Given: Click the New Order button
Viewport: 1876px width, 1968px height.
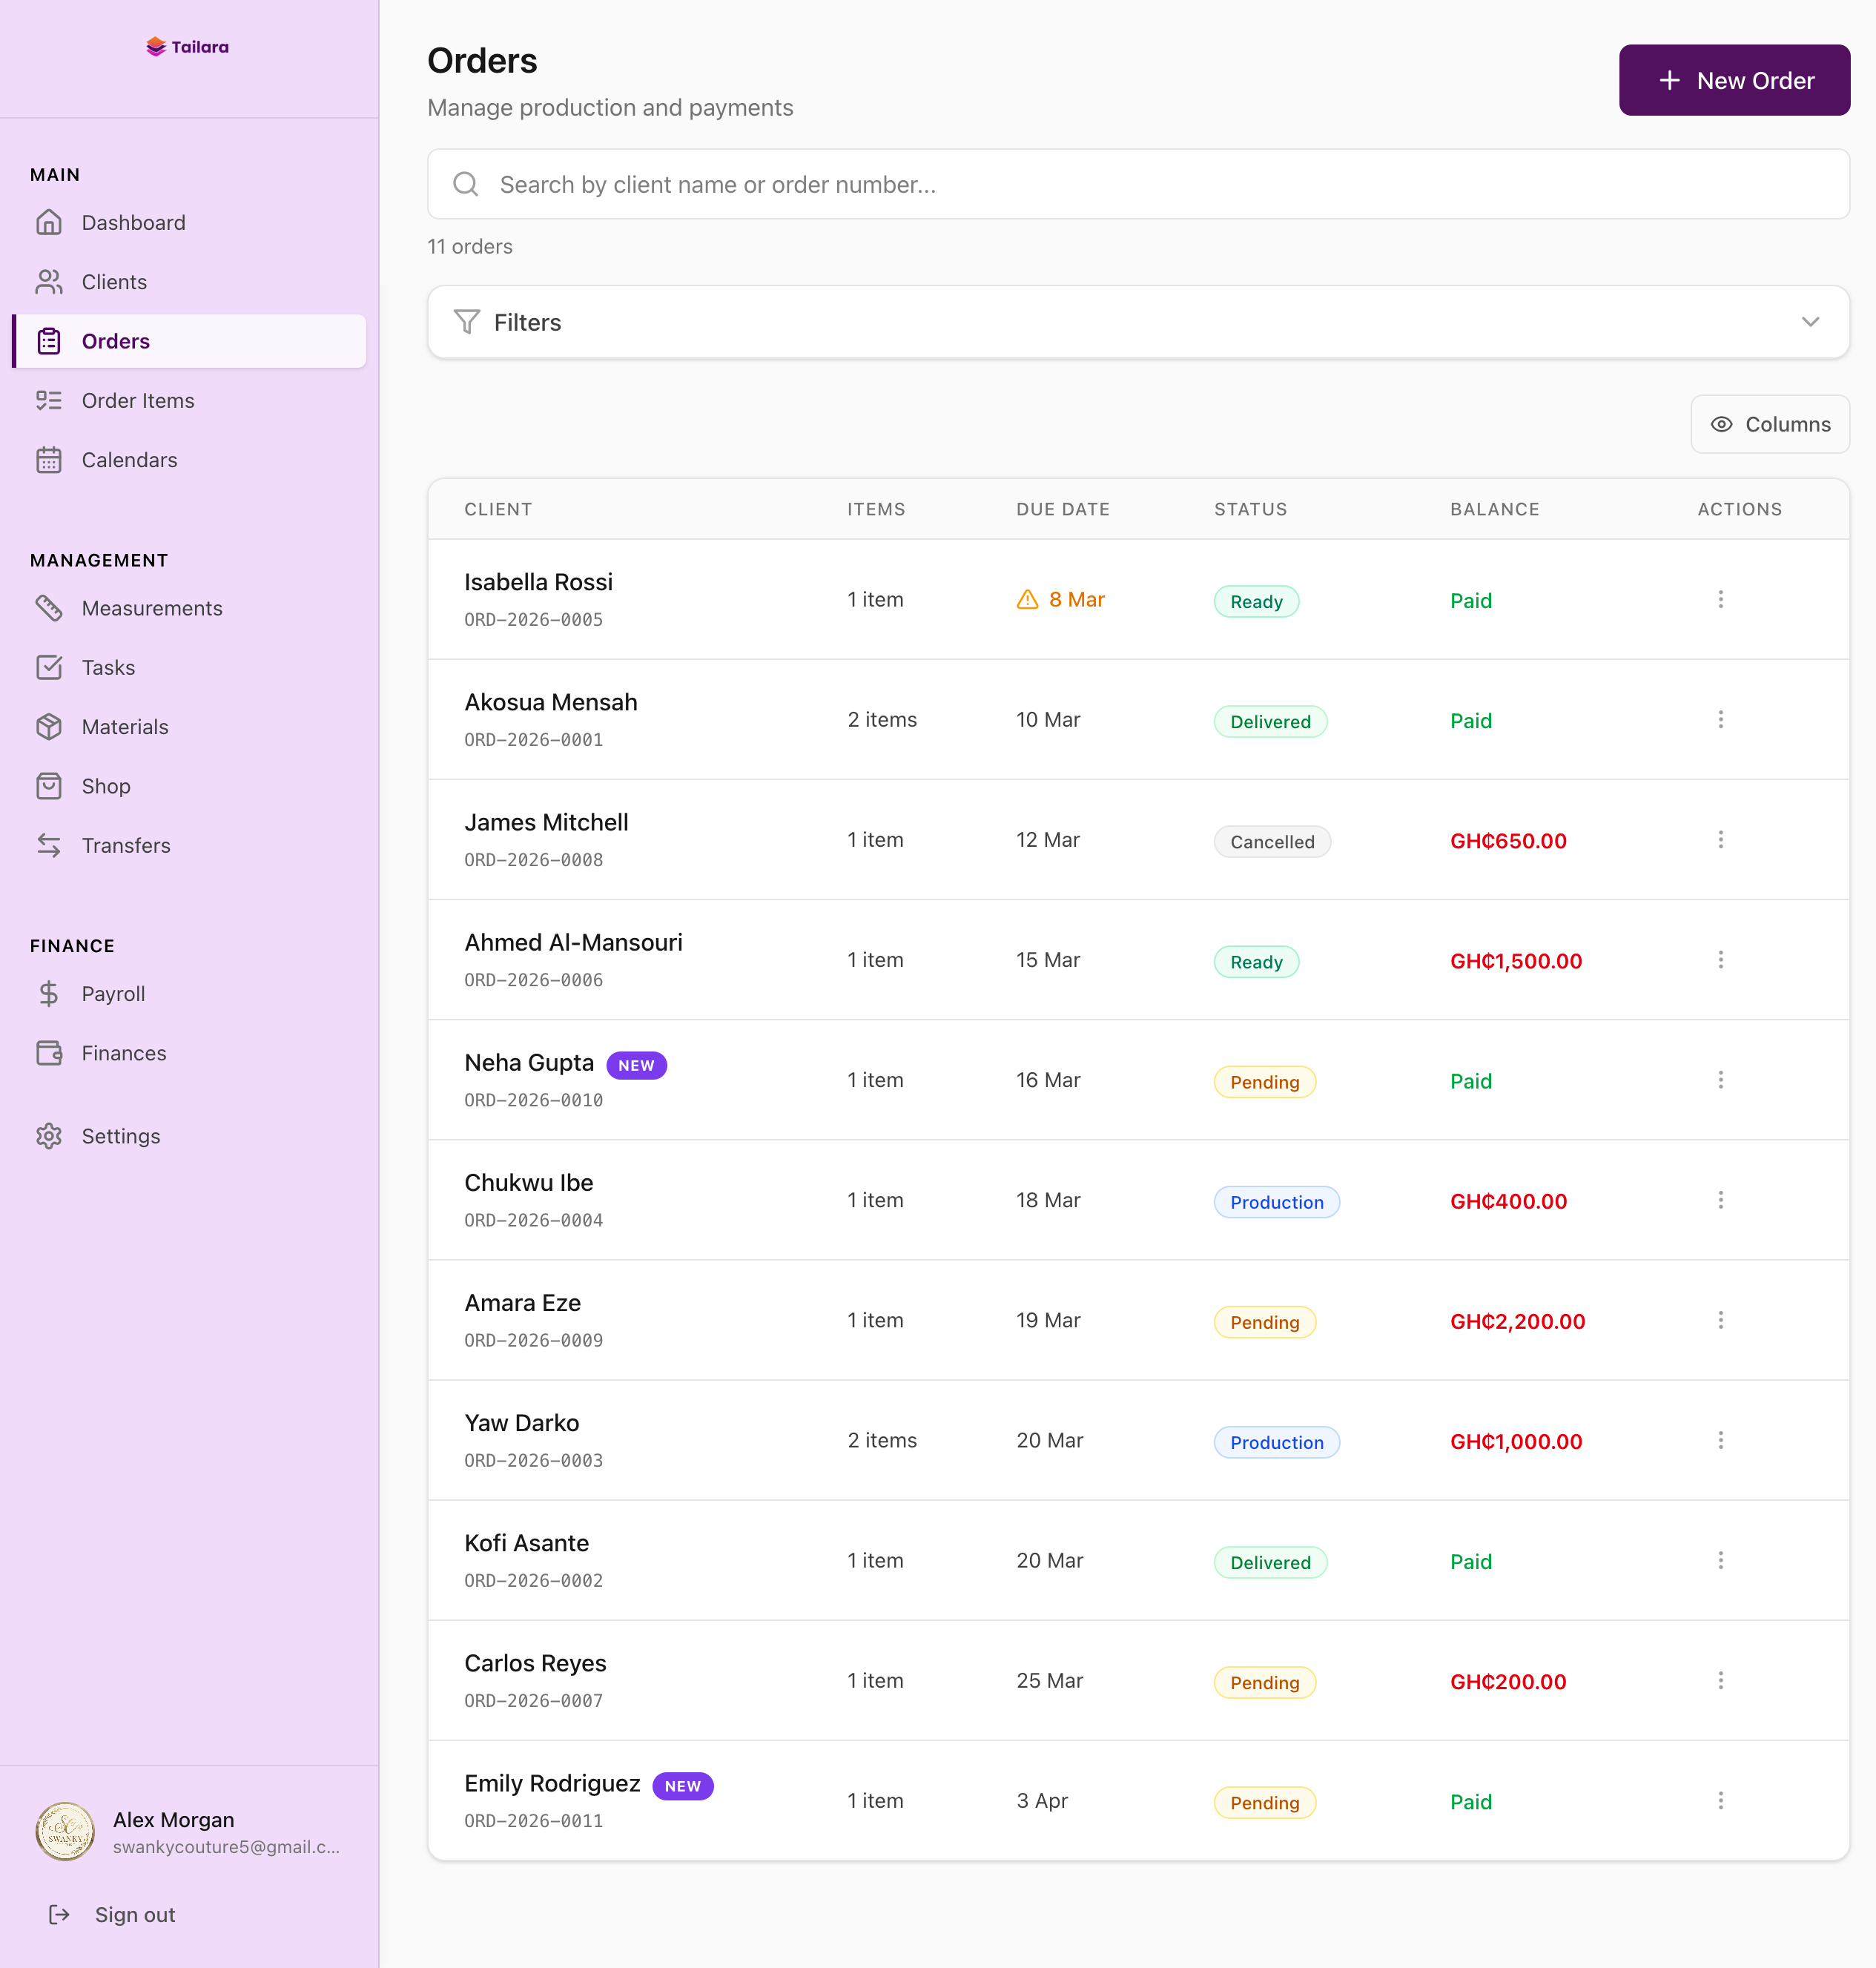Looking at the screenshot, I should pos(1735,80).
